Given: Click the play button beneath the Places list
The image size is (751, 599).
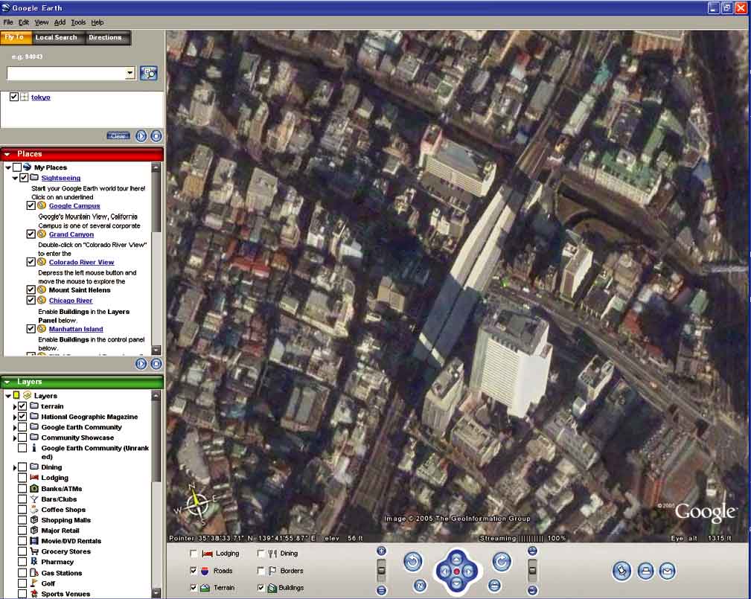Looking at the screenshot, I should click(141, 364).
